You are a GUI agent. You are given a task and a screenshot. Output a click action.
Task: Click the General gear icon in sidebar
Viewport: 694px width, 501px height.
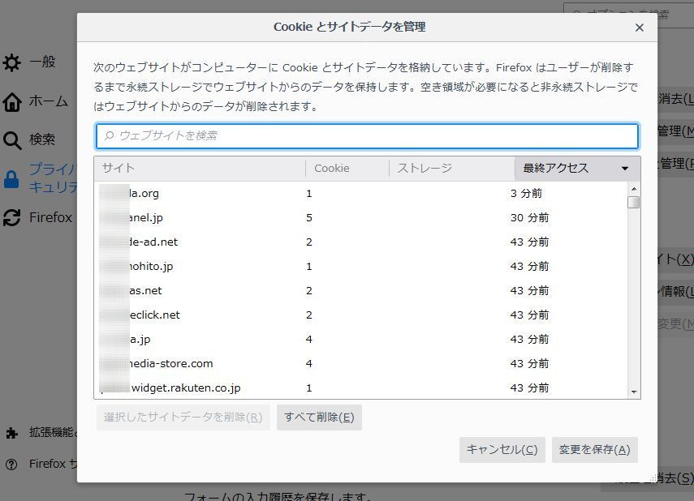click(x=11, y=62)
